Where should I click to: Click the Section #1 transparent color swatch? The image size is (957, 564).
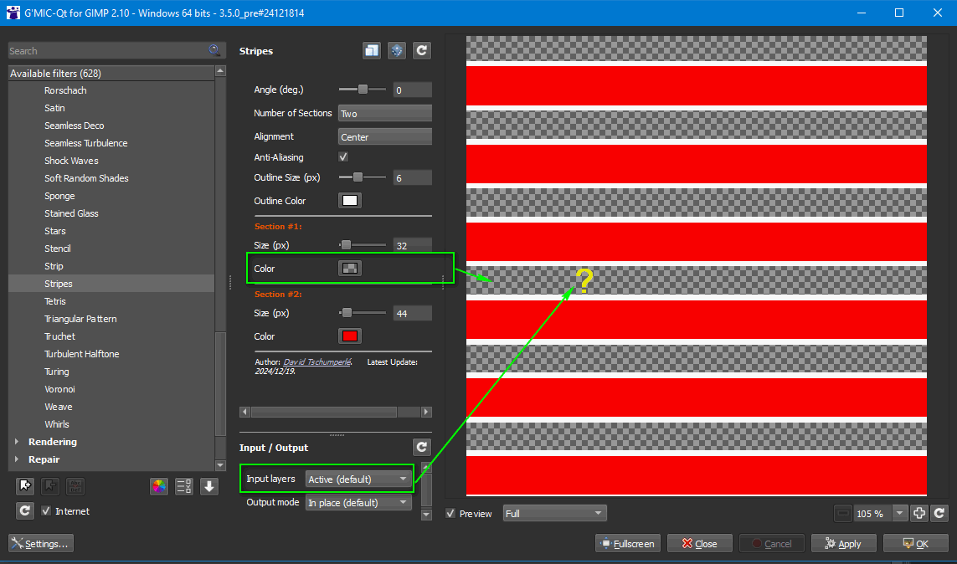[350, 269]
